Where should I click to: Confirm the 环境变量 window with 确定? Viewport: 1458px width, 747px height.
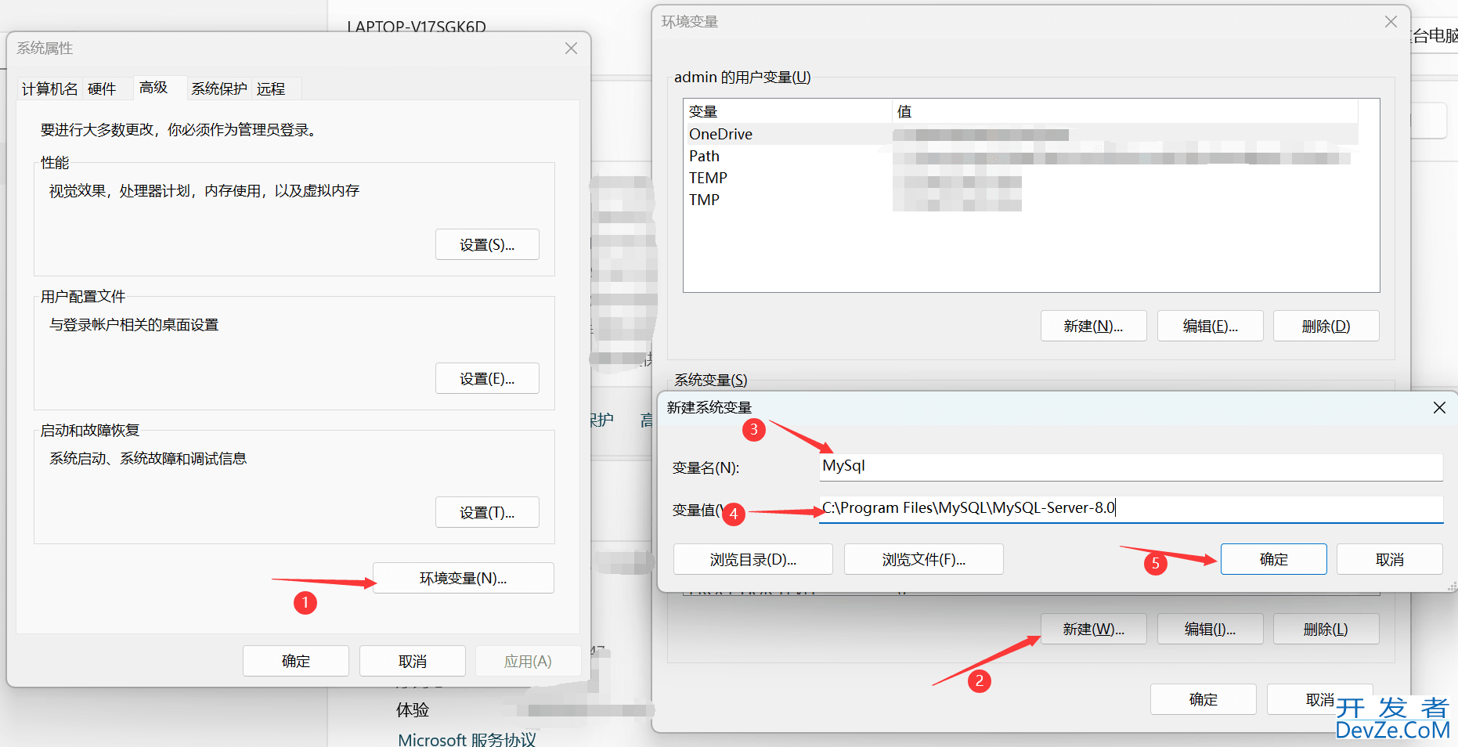1204,699
